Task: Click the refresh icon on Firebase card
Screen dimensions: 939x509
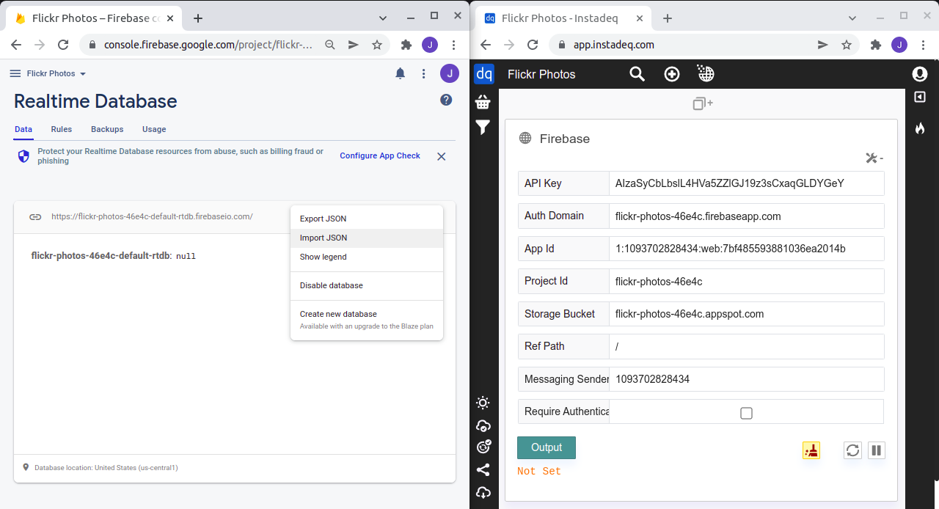Action: coord(852,450)
